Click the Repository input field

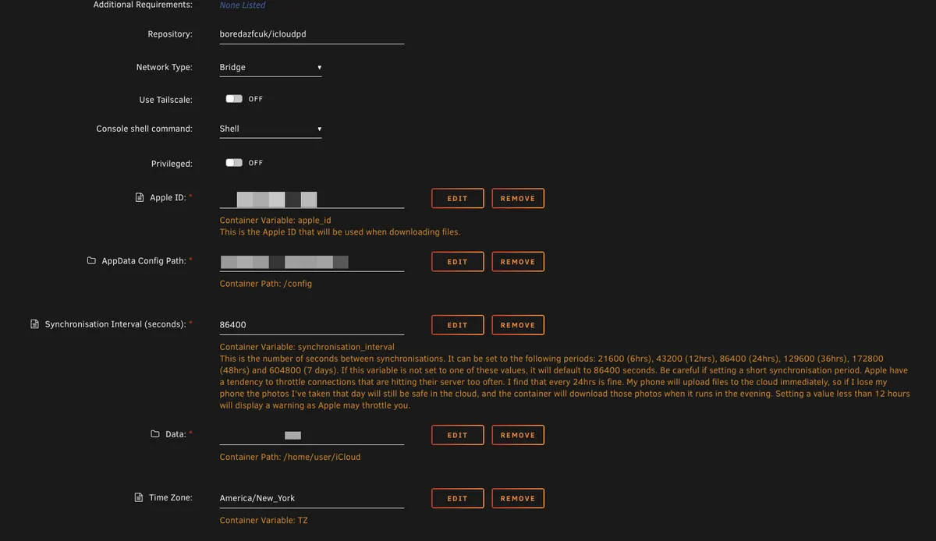[312, 34]
